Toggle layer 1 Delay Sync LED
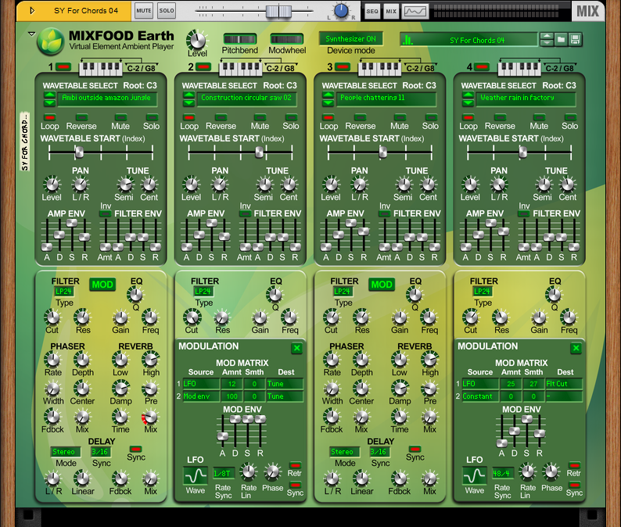The width and height of the screenshot is (621, 527). (136, 449)
